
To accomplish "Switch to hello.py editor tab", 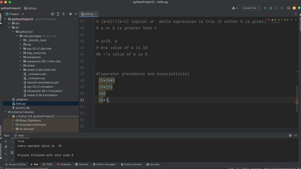I will click(x=89, y=14).
